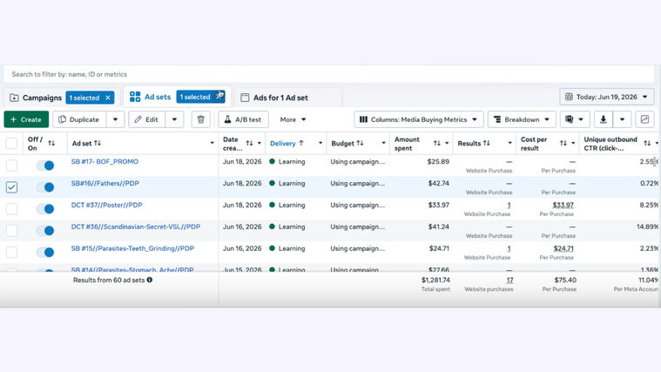Click the export download icon
661x372 pixels.
[x=604, y=119]
